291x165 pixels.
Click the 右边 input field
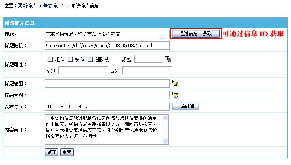point(147,70)
